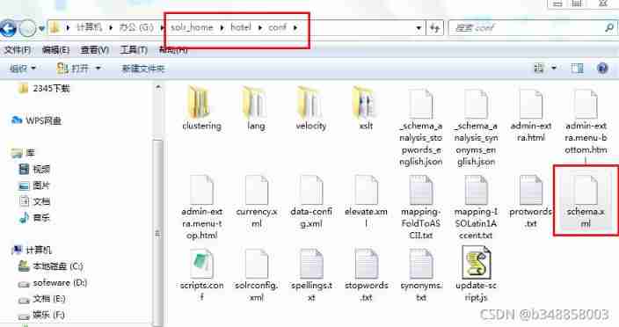Open the 文件(F) menu
Screen dimensions: 619x327
17,50
